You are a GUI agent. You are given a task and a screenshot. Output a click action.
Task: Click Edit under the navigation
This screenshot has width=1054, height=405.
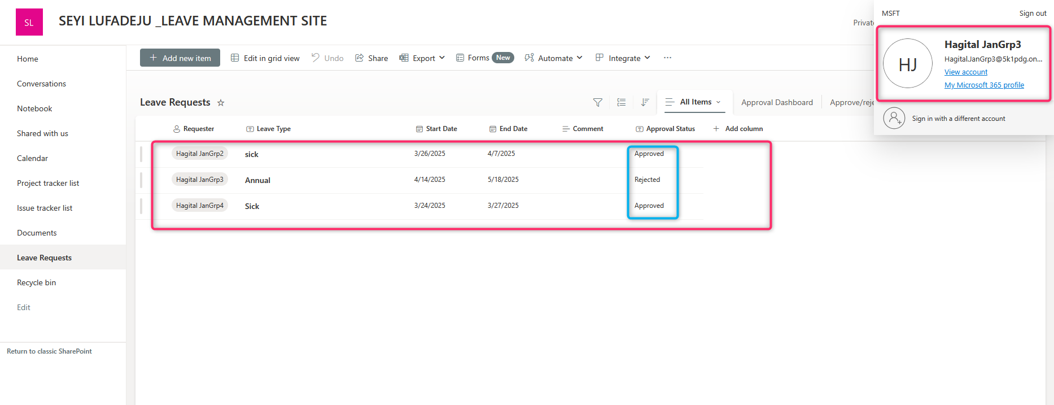point(24,307)
